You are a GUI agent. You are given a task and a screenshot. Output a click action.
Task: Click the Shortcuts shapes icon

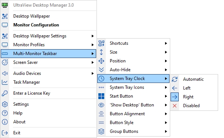point(101,43)
